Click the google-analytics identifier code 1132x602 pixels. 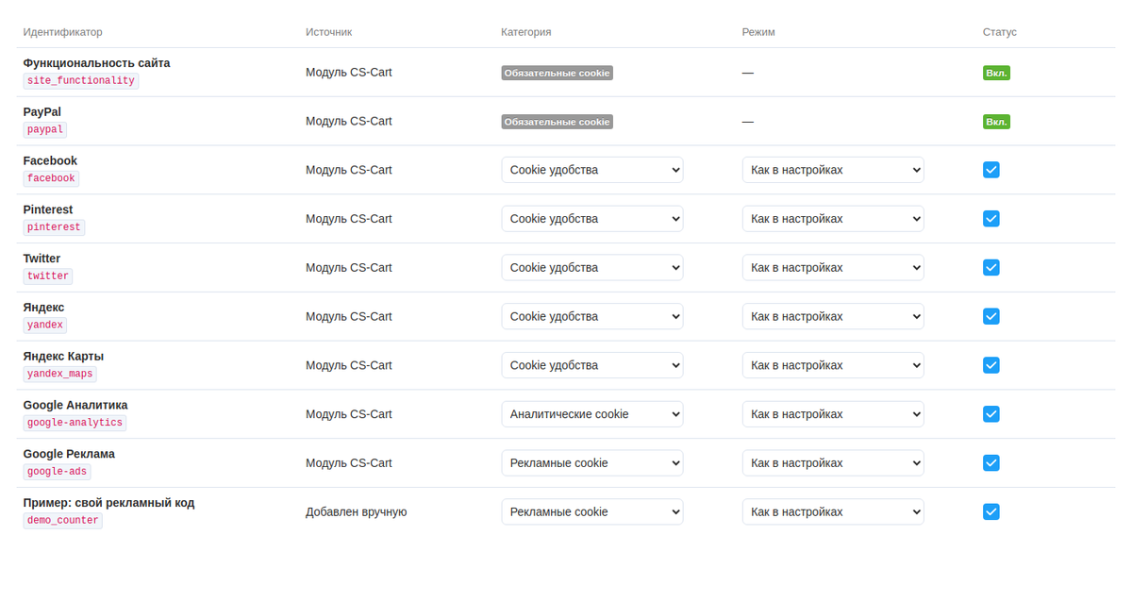75,423
